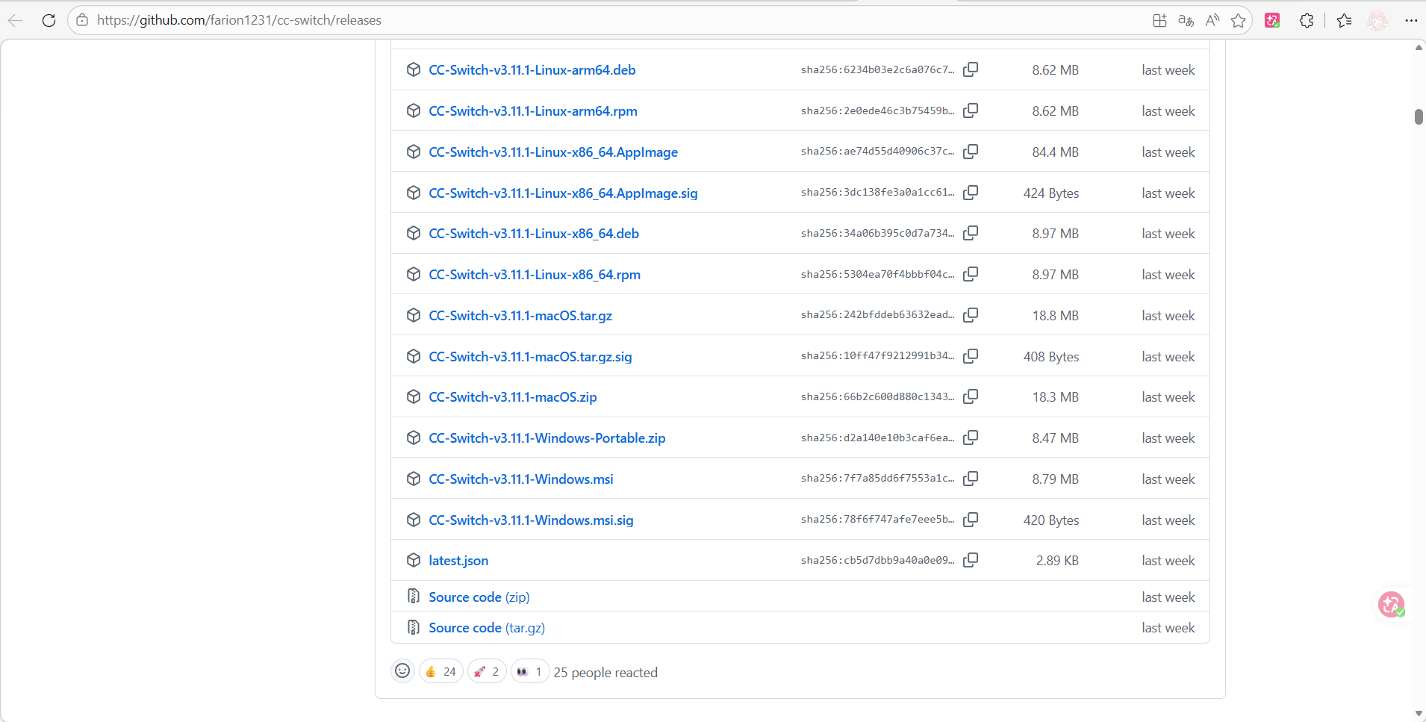Viewport: 1426px width, 722px height.
Task: Copy the SHA256 hash of macOS.zip
Action: click(971, 396)
